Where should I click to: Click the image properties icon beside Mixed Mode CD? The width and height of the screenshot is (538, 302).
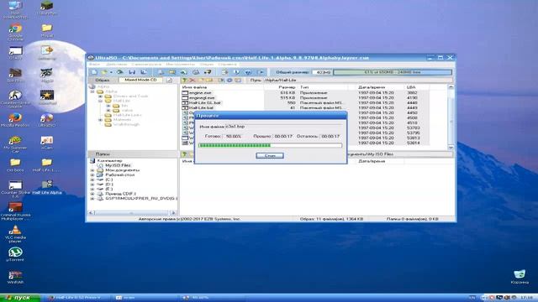click(x=170, y=81)
